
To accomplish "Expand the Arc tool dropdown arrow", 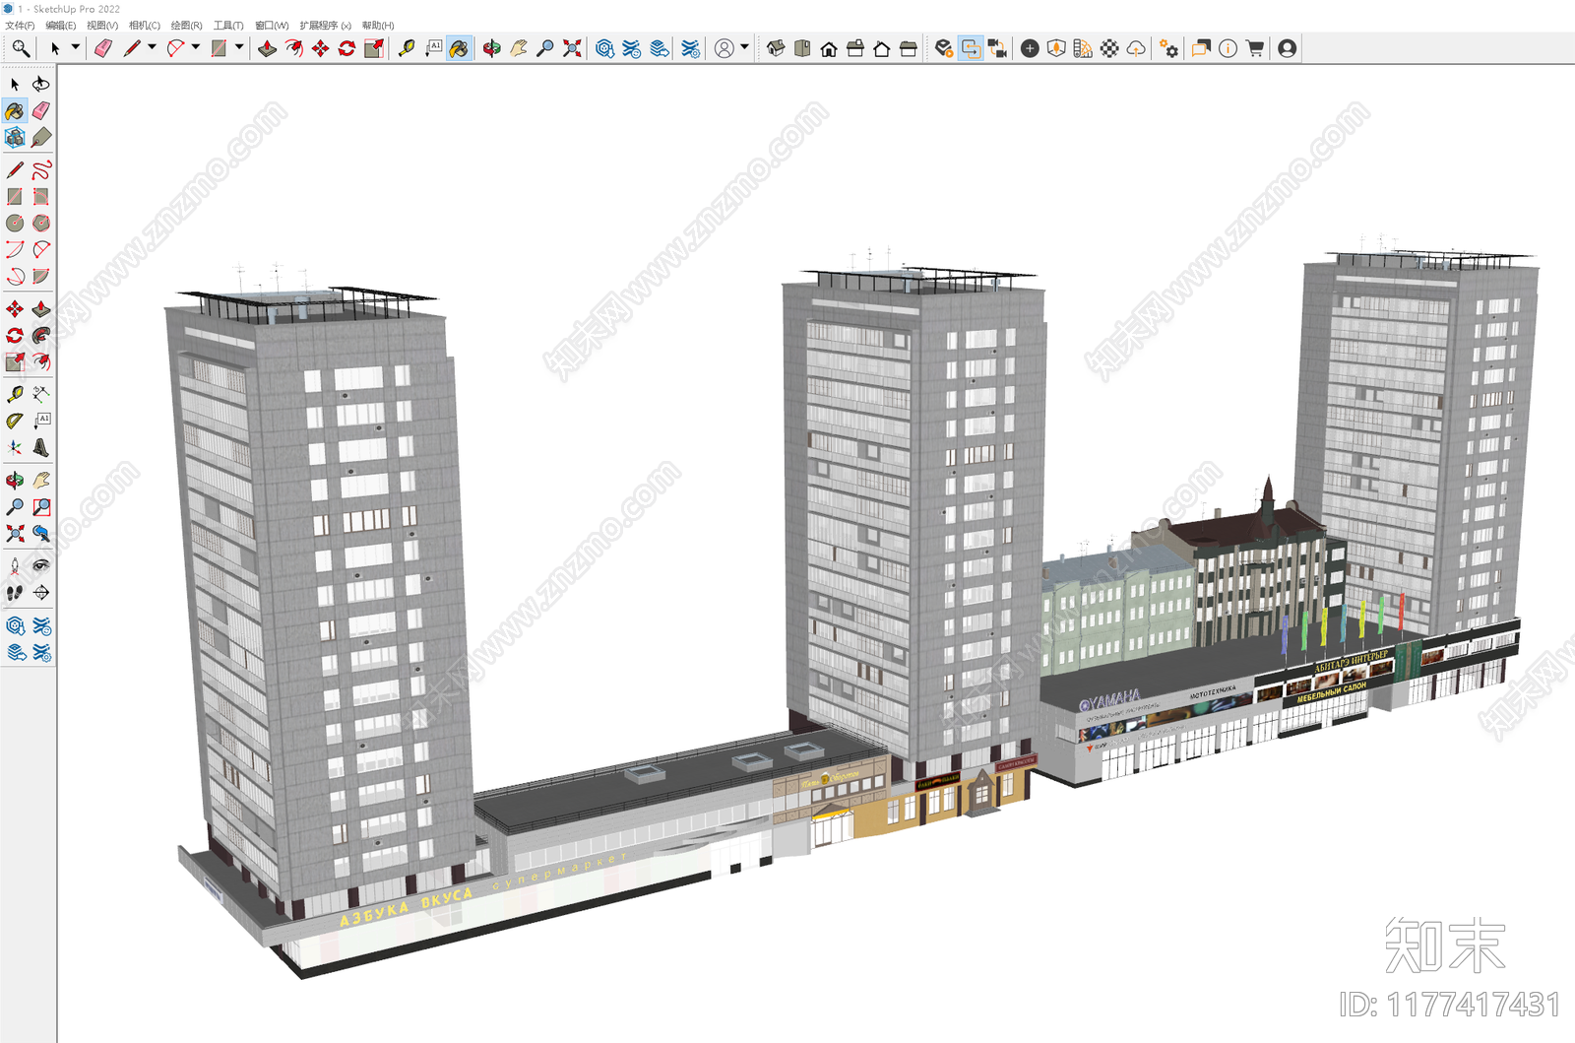I will point(195,47).
